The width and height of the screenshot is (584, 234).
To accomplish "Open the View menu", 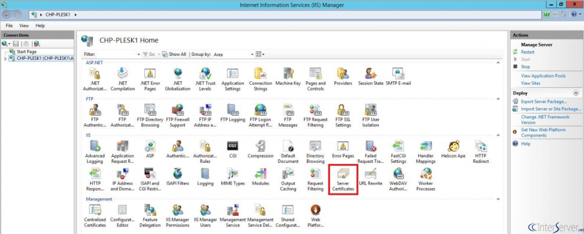I will tap(24, 26).
